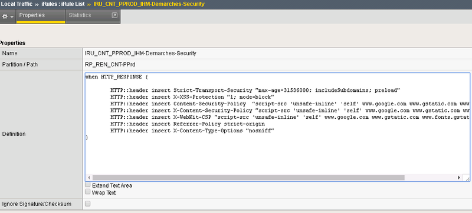Click the X-Content-Security-Policy header line
This screenshot has height=213, width=472.
point(290,110)
